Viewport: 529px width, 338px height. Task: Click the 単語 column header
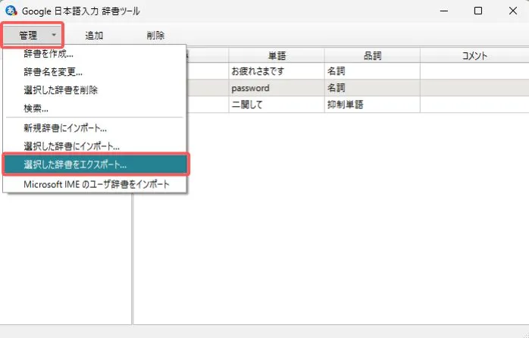(277, 55)
